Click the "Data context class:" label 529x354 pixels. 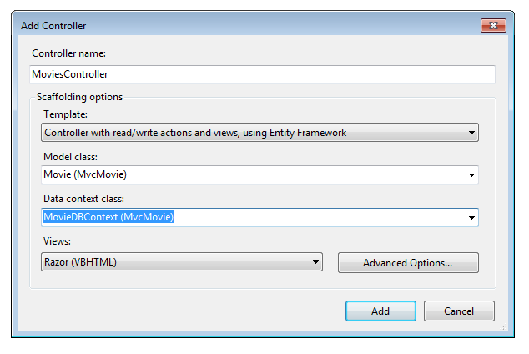tap(85, 200)
